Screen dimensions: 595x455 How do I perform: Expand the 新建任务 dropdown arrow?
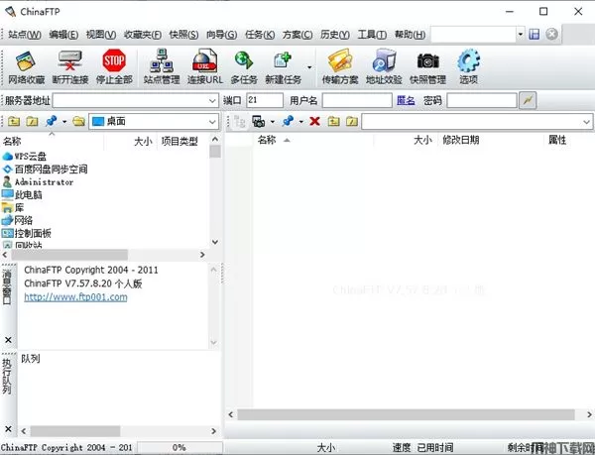pyautogui.click(x=309, y=67)
